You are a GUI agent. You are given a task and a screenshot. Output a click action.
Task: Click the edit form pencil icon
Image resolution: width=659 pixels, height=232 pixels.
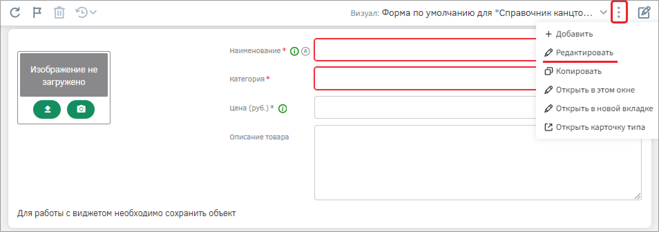coord(644,12)
